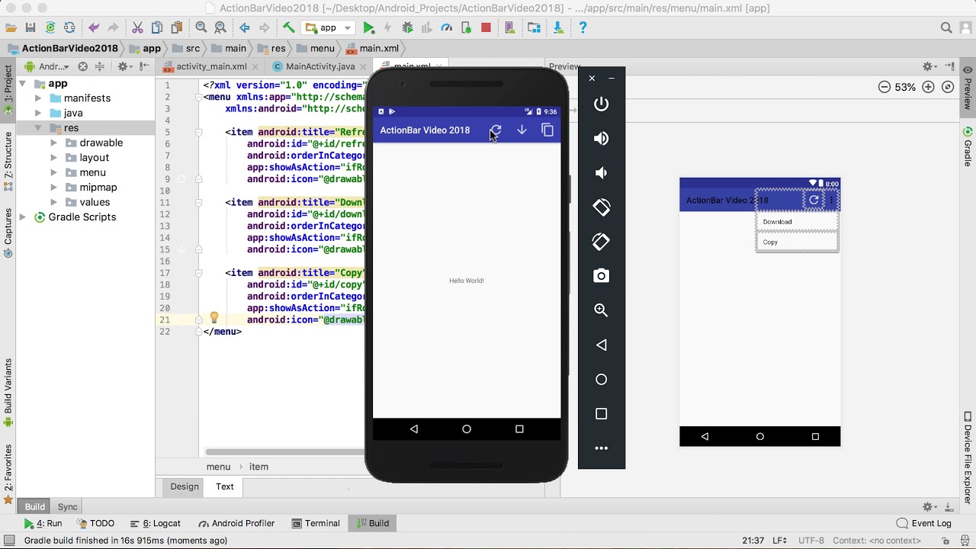Click the emulator screenshot camera button
976x549 pixels.
[602, 276]
